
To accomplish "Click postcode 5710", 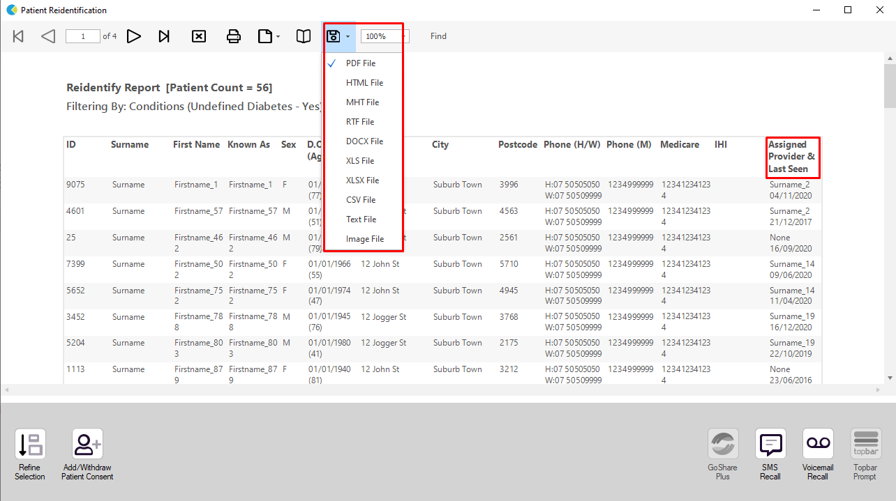I will [509, 264].
